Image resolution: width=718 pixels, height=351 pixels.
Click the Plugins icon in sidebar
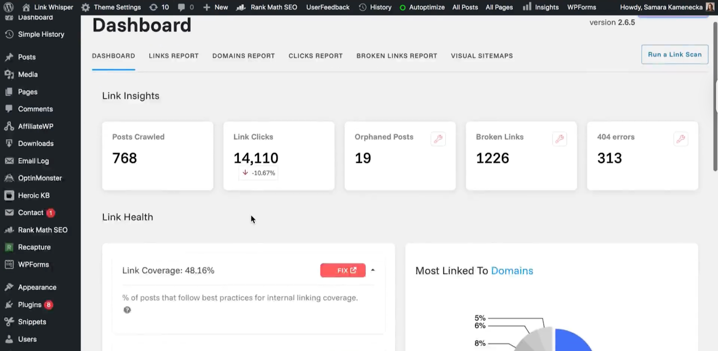9,305
